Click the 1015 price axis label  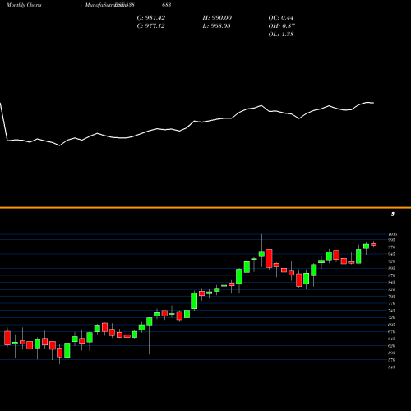(x=393, y=234)
